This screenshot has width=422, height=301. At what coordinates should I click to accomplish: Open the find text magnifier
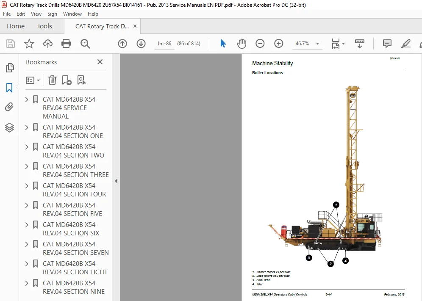(x=85, y=44)
